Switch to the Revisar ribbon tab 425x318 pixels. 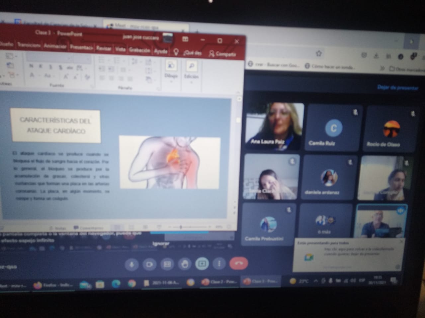click(104, 49)
